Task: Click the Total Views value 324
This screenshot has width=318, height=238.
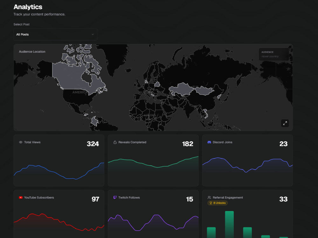Action: click(93, 144)
